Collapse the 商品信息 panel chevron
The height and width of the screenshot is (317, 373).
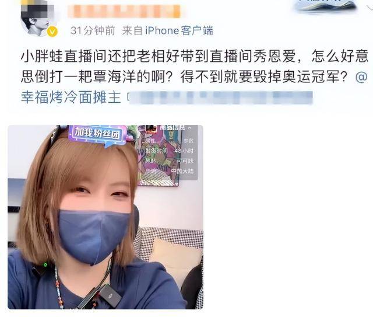point(190,128)
